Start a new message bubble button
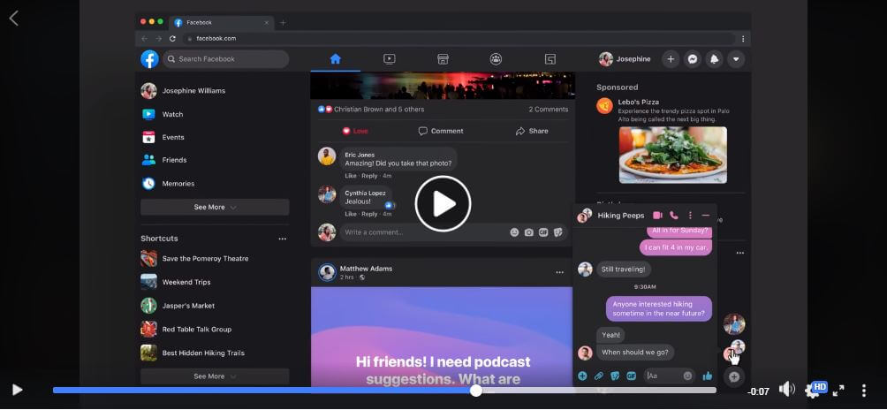 pyautogui.click(x=734, y=376)
